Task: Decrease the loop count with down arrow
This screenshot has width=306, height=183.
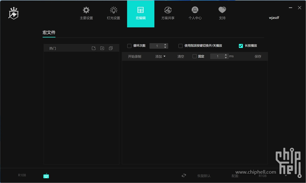Action: coord(165,47)
